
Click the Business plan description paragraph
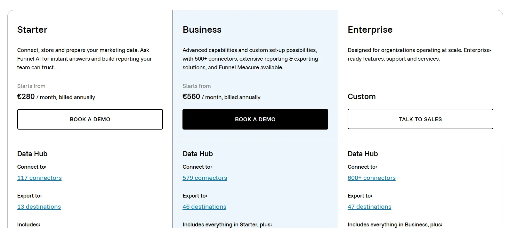pyautogui.click(x=250, y=59)
